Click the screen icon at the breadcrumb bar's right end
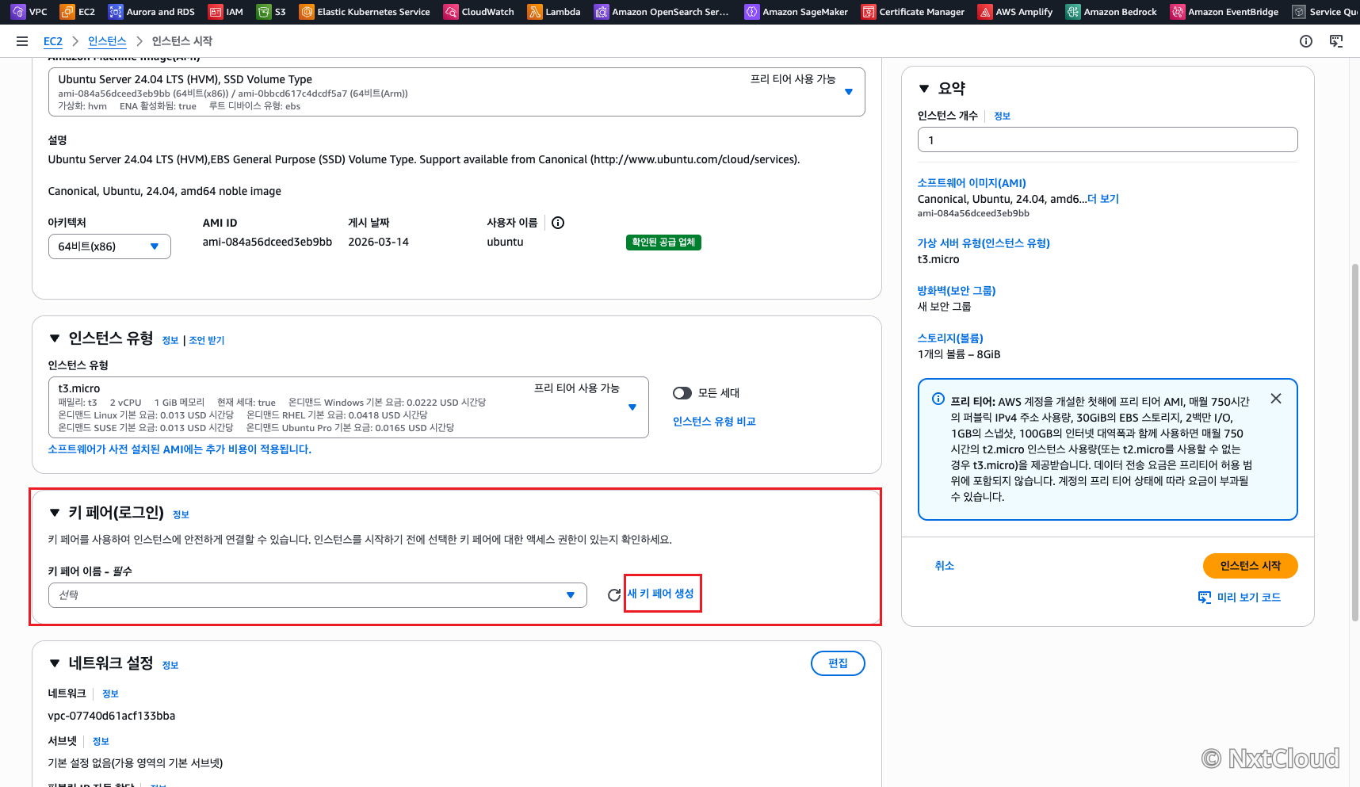This screenshot has height=787, width=1360. tap(1336, 41)
